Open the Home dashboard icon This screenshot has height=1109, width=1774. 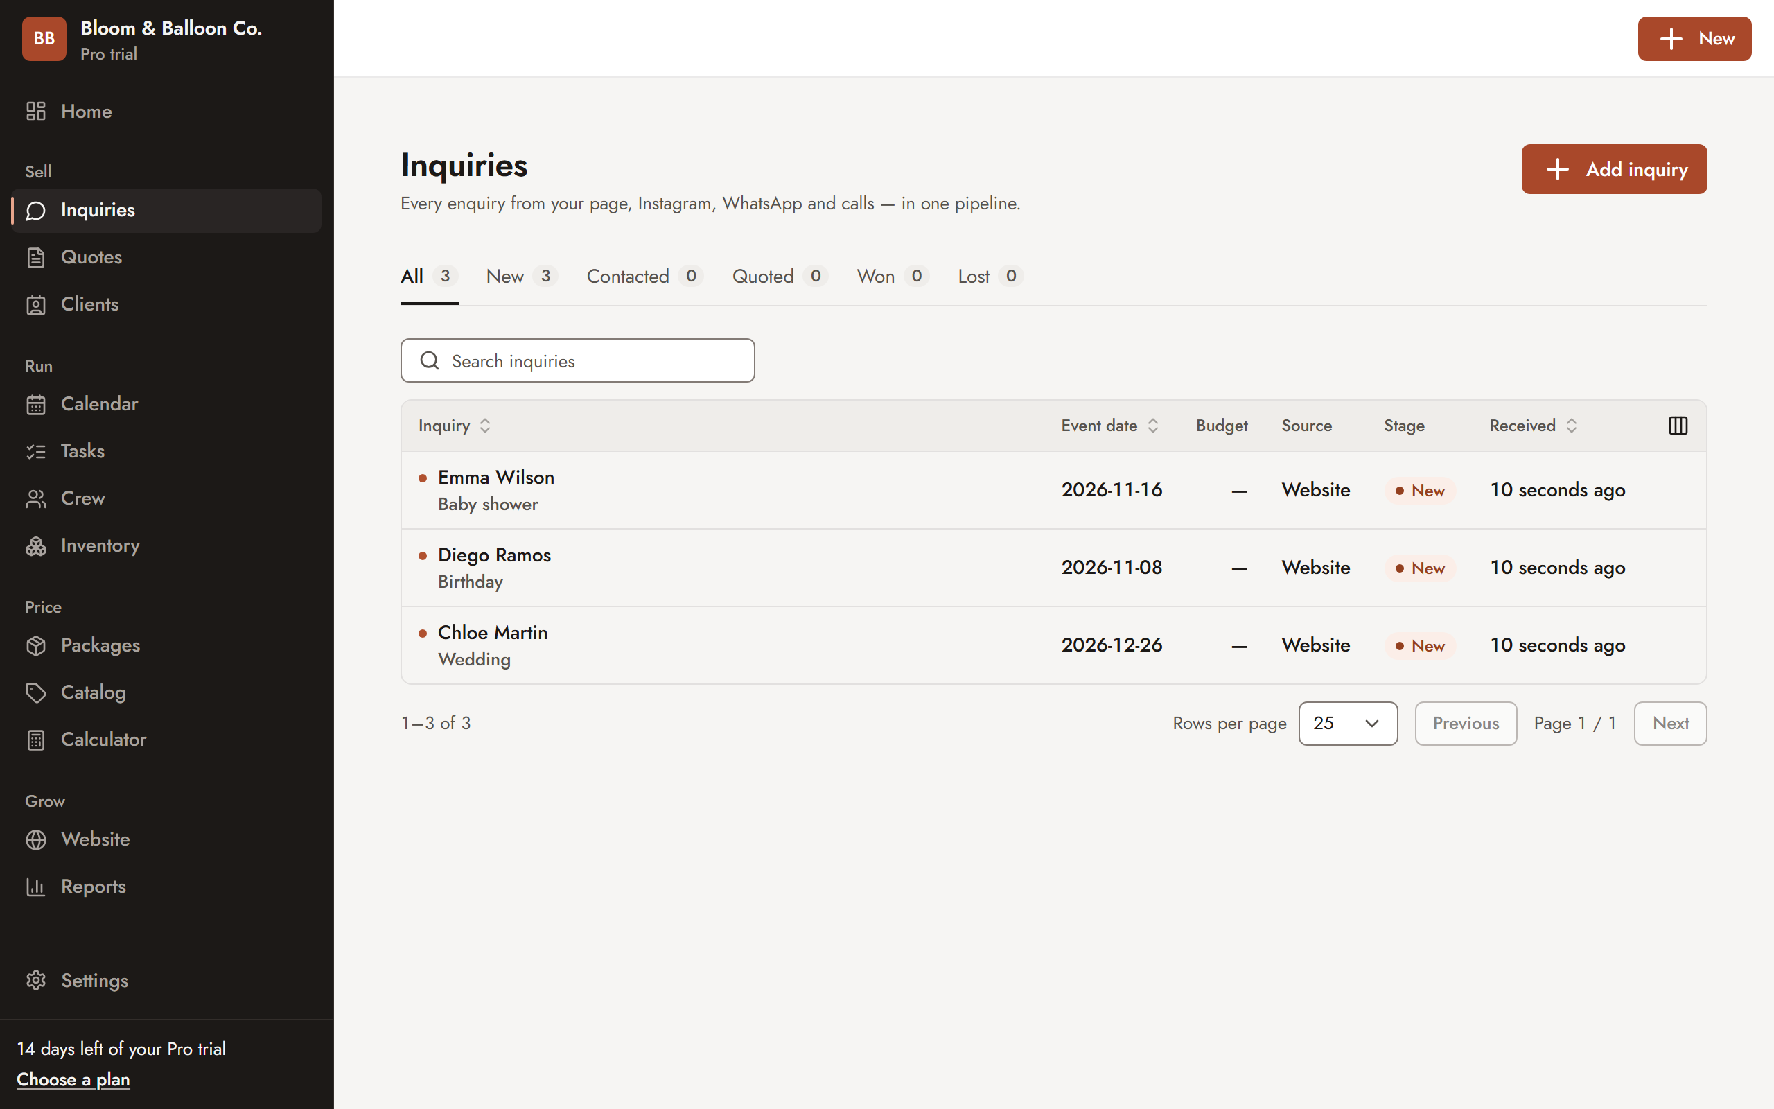pyautogui.click(x=36, y=112)
